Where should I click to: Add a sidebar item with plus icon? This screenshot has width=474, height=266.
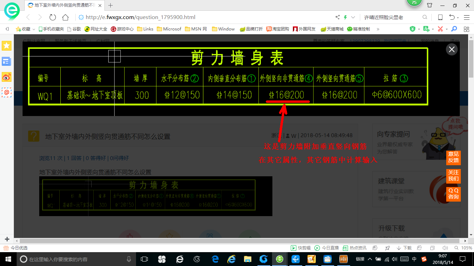point(7,239)
